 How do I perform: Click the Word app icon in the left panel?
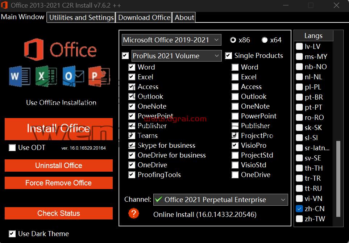pos(20,76)
